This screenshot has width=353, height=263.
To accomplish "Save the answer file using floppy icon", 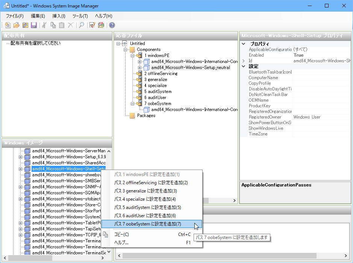I will click(x=34, y=25).
